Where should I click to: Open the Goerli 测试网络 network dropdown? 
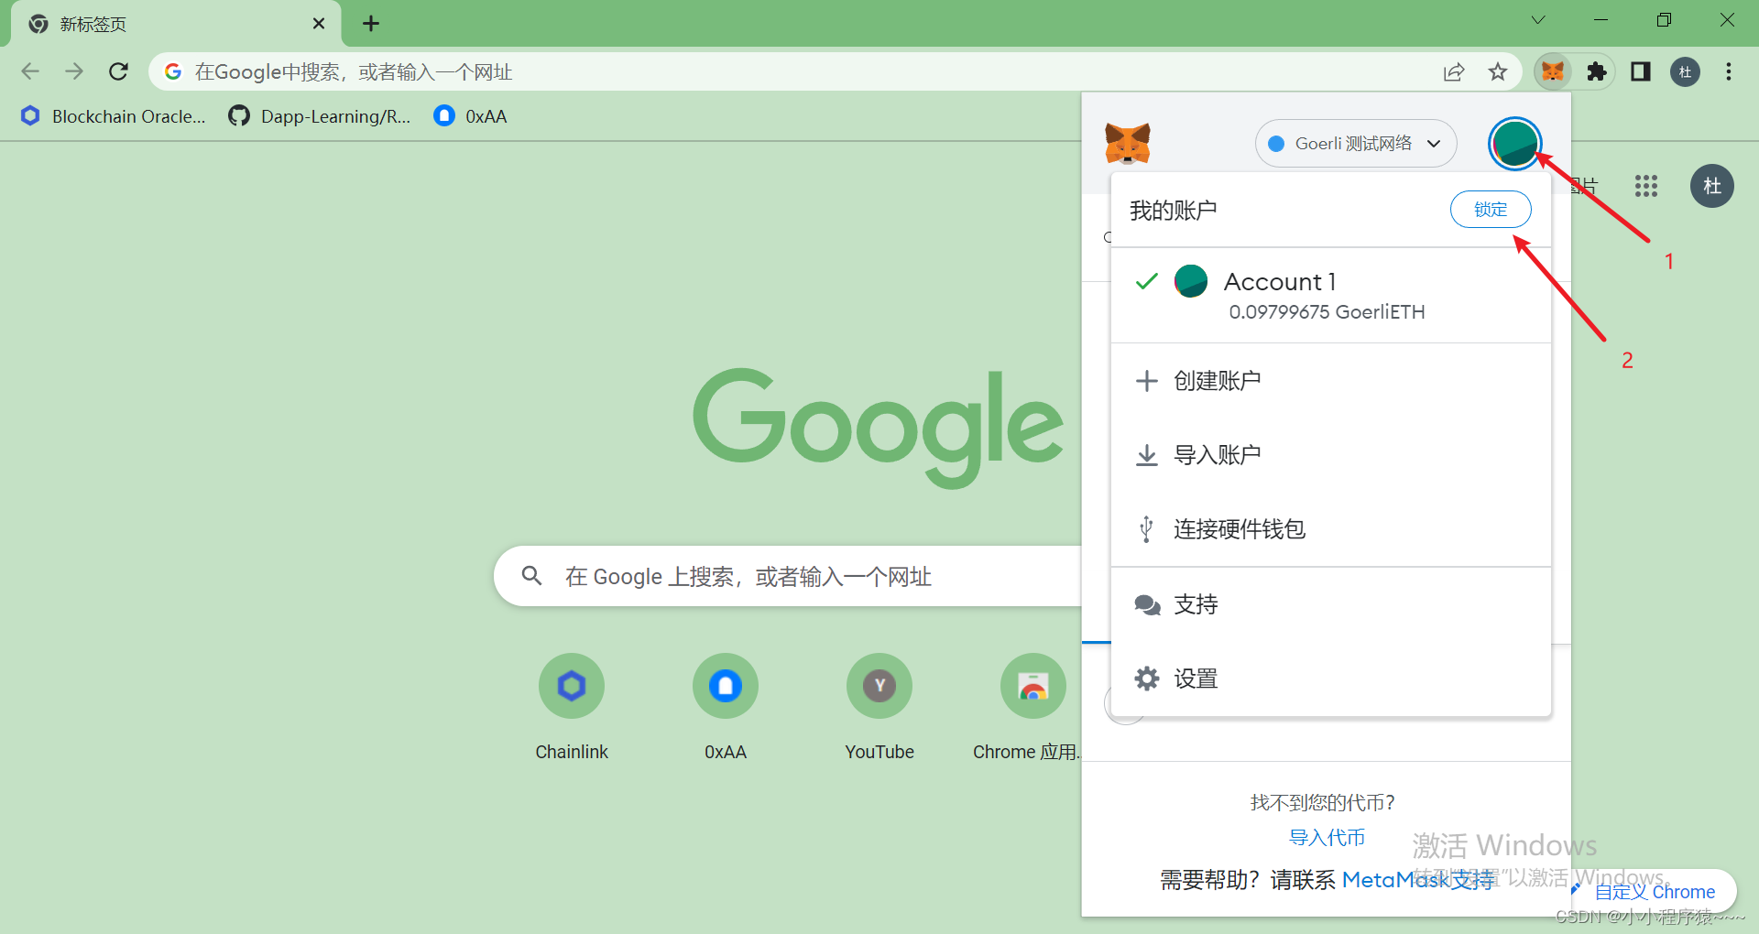1355,143
